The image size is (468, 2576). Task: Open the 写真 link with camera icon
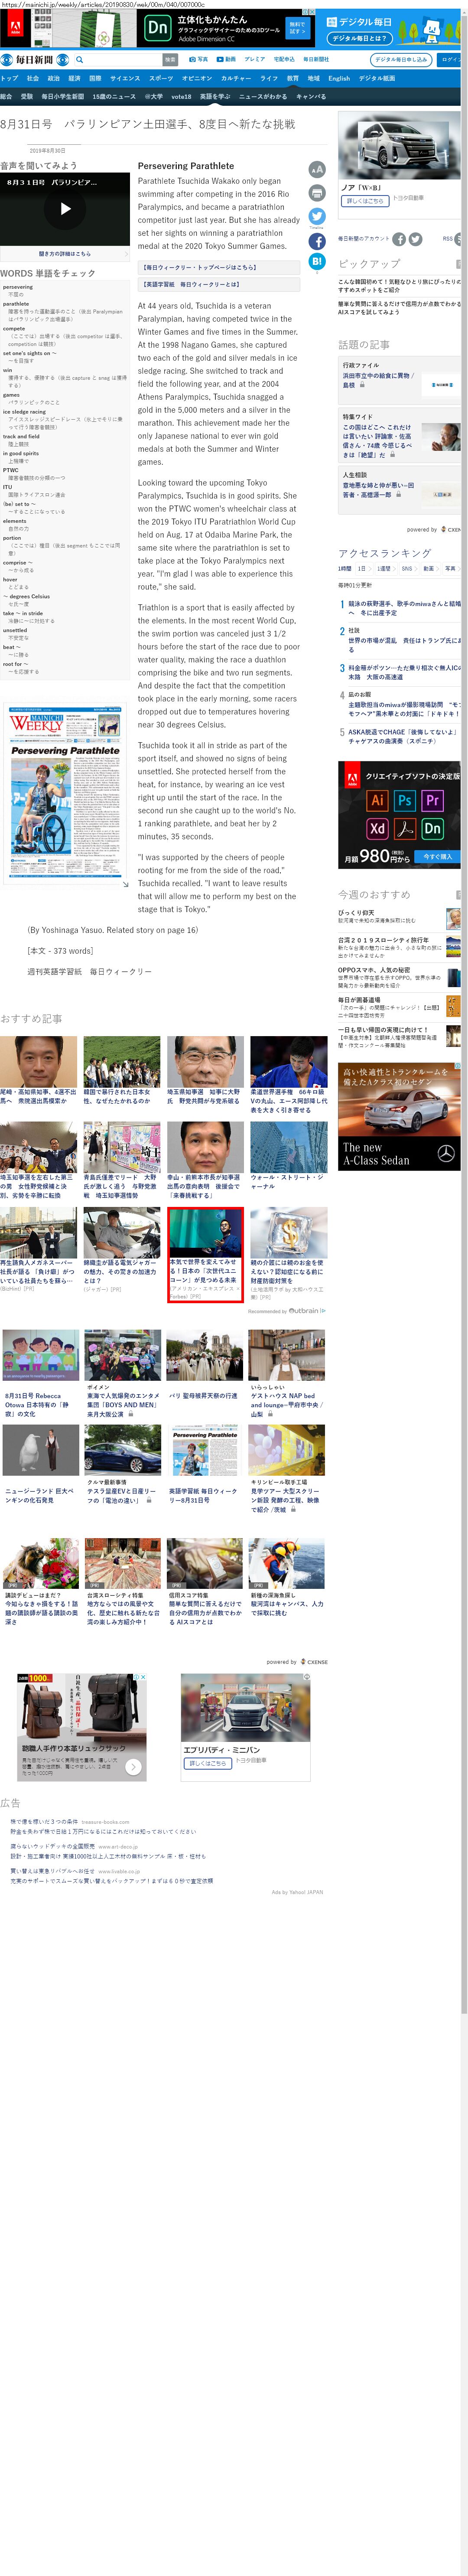pyautogui.click(x=199, y=60)
